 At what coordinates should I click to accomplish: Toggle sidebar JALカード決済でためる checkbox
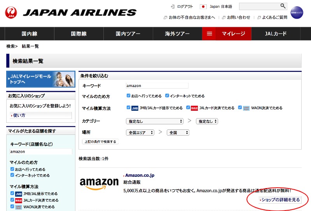(x=12, y=200)
